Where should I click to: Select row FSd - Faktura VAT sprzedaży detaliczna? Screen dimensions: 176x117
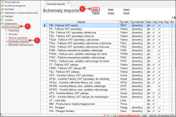pos(109,33)
